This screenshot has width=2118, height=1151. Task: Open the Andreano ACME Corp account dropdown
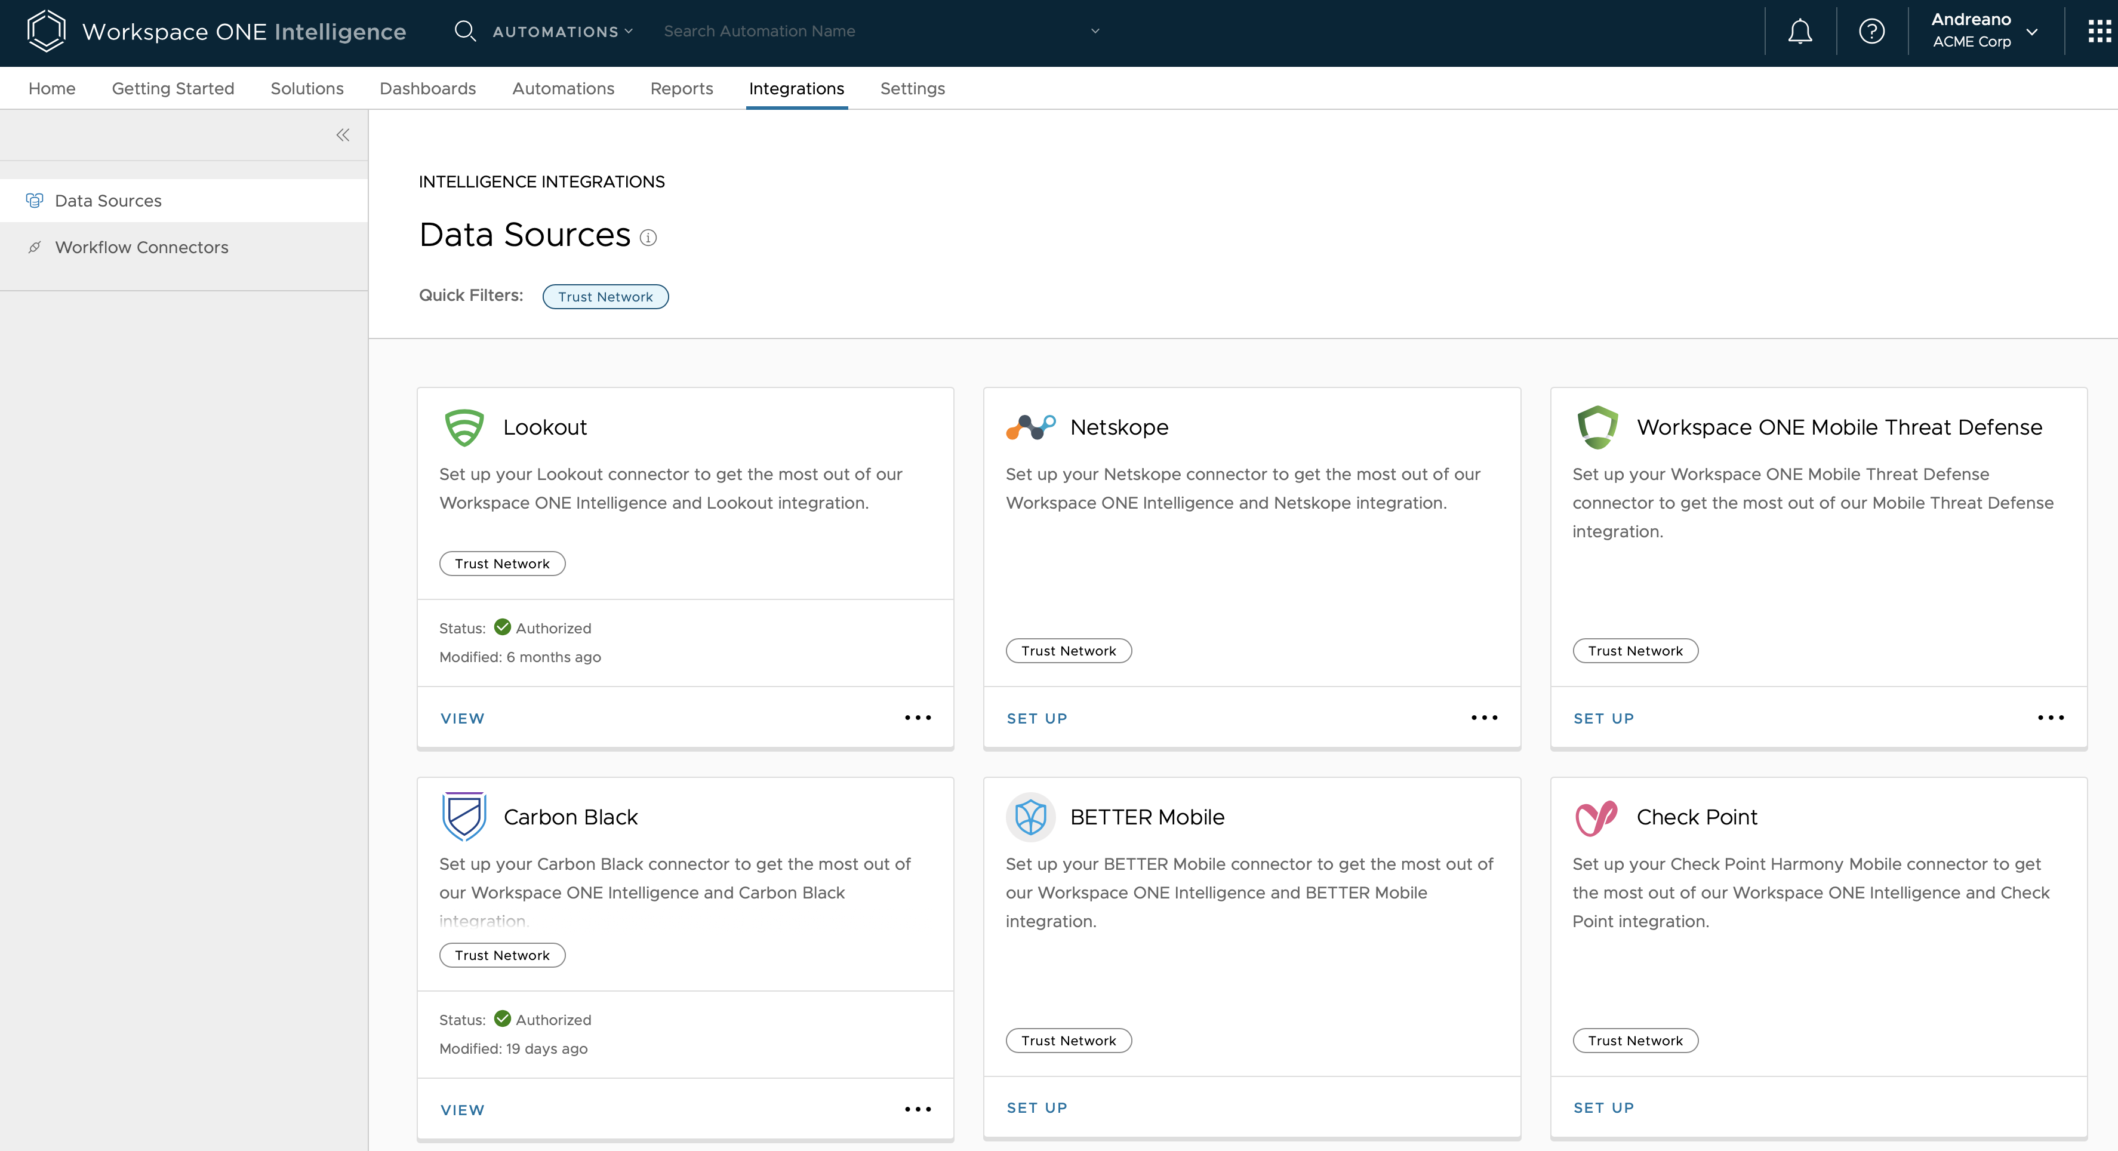(x=2030, y=30)
